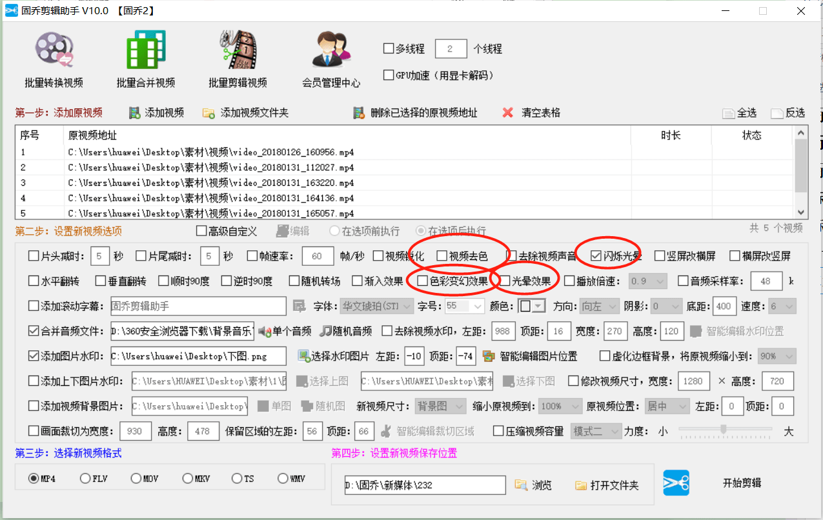Open 会员管理中心 user icon
The image size is (823, 520).
(x=330, y=50)
